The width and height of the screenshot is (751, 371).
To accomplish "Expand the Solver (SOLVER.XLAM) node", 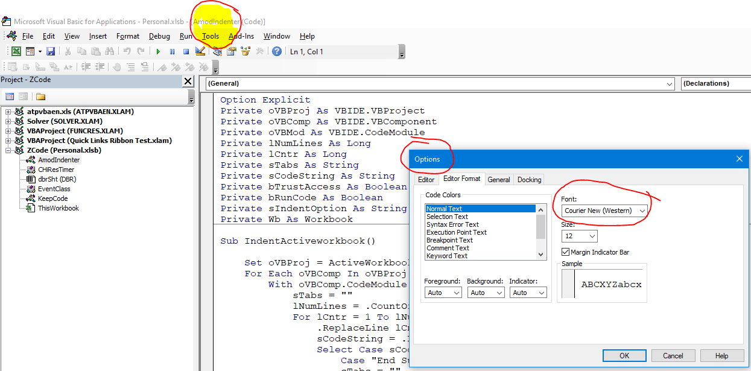I will [8, 121].
